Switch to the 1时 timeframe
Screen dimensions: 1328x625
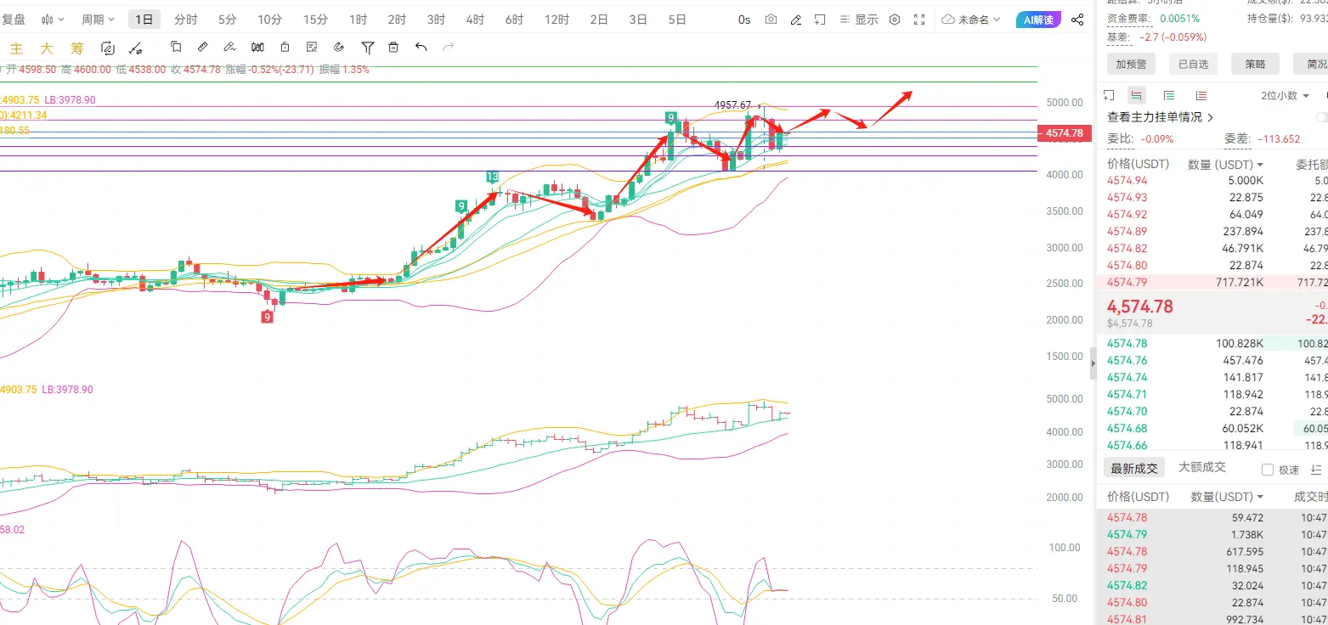click(x=359, y=20)
